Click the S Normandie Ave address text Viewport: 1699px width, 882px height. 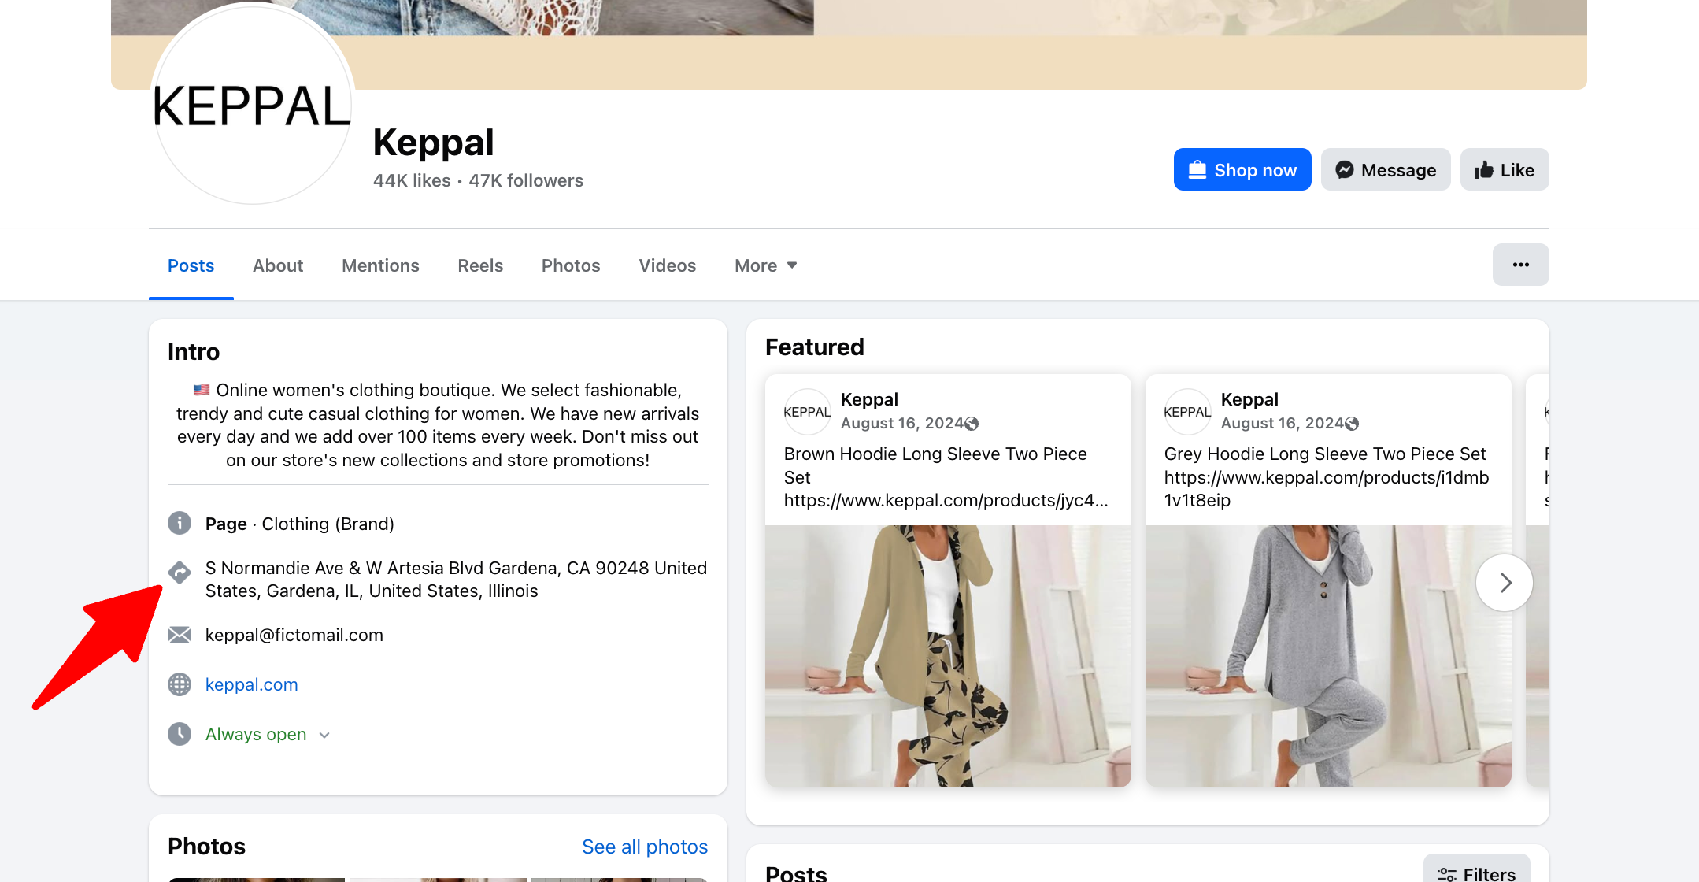457,580
